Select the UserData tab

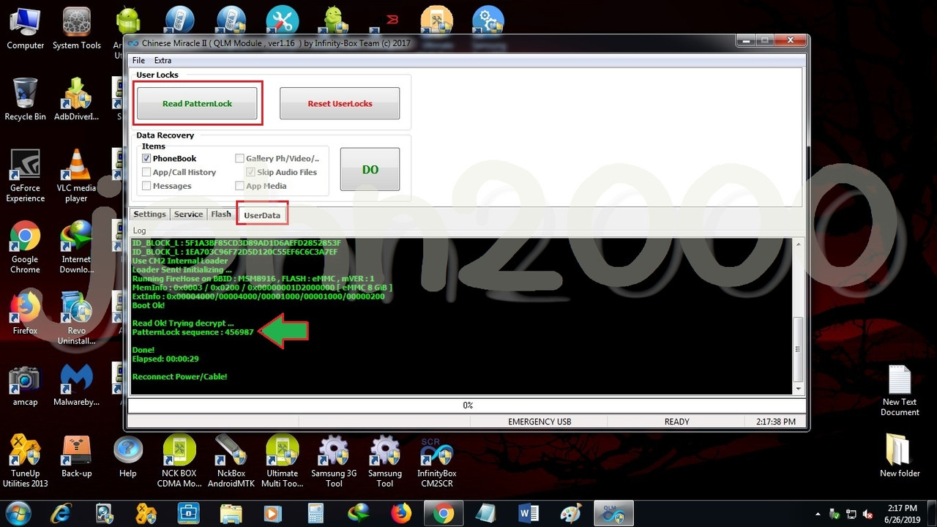[262, 214]
